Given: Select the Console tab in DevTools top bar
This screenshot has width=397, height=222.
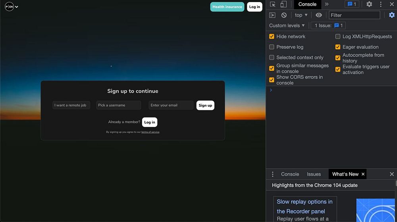Looking at the screenshot, I should pyautogui.click(x=307, y=4).
